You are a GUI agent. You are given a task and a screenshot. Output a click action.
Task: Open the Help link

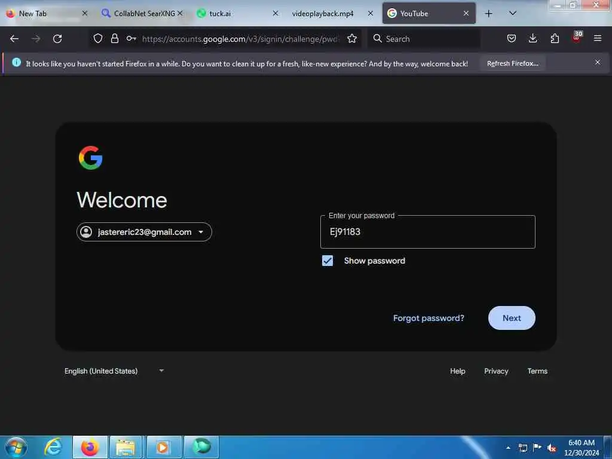[x=457, y=371]
